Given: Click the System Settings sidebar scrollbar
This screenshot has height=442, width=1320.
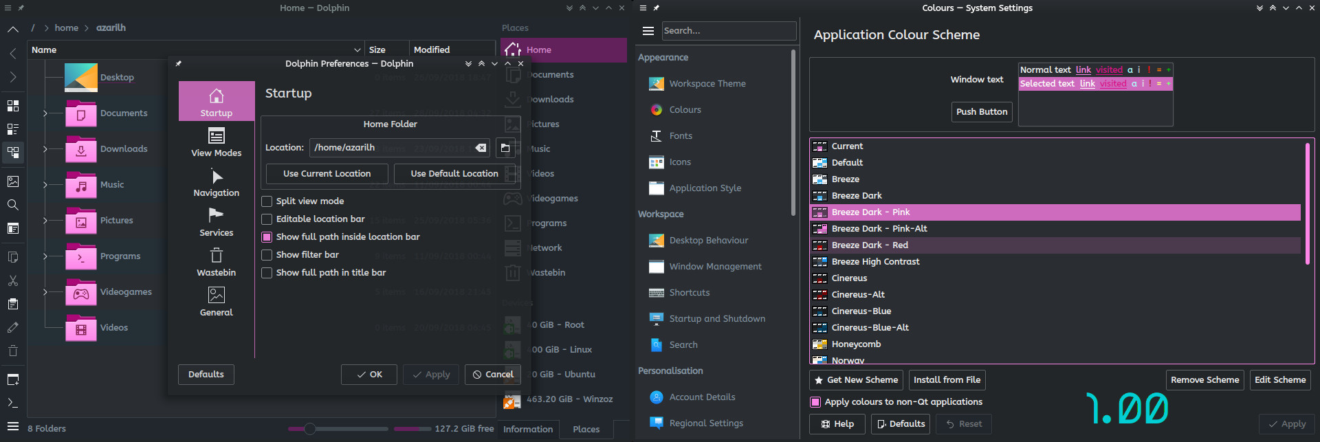Looking at the screenshot, I should coord(793,132).
